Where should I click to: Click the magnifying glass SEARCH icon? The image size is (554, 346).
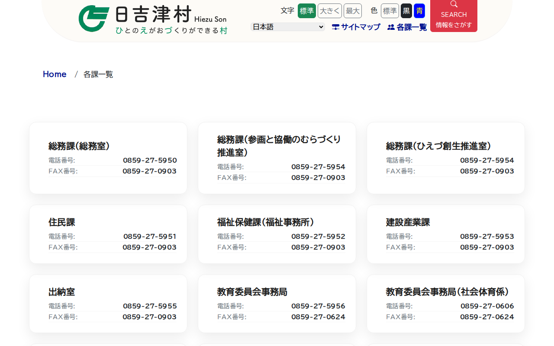coord(454,4)
